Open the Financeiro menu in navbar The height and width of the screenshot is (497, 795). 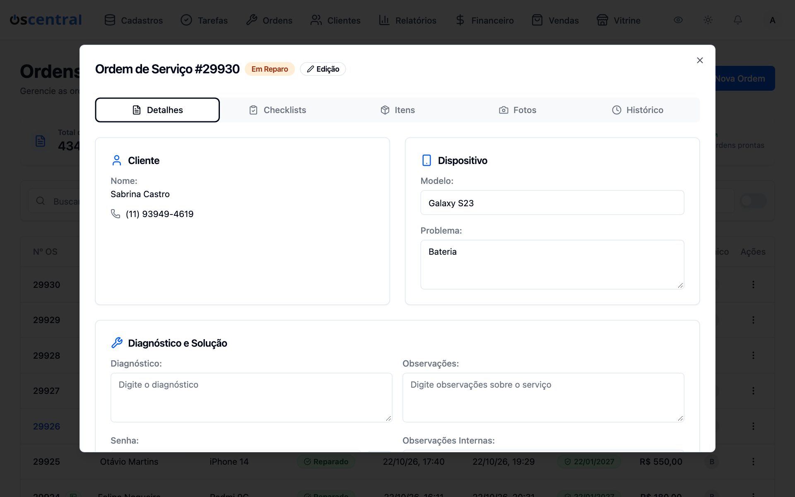coord(484,20)
